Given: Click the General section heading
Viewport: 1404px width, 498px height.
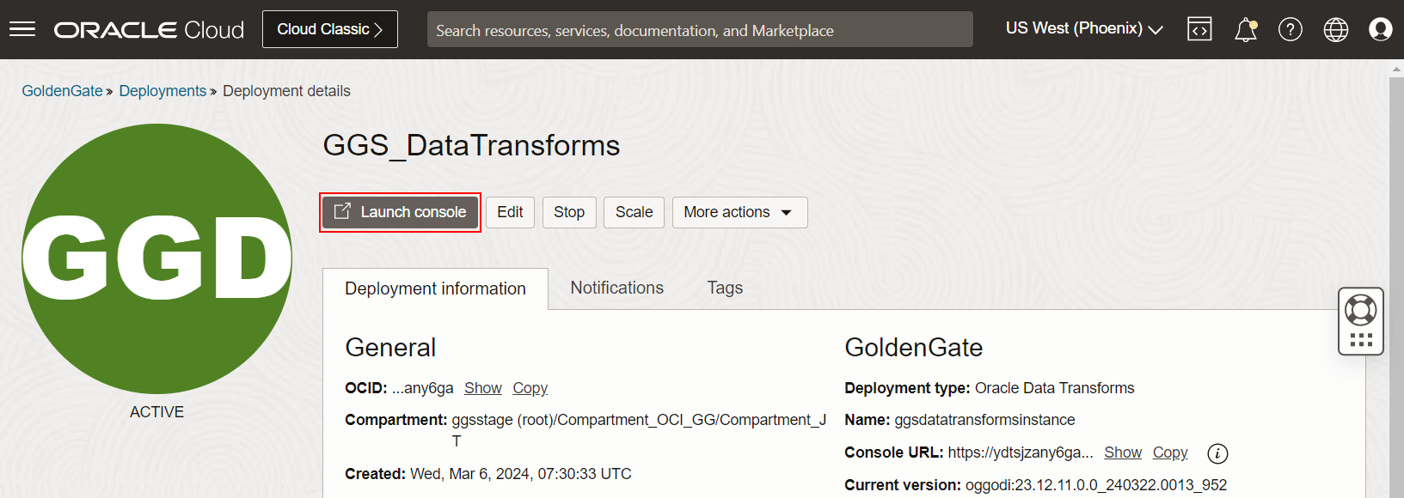Looking at the screenshot, I should click(x=390, y=348).
